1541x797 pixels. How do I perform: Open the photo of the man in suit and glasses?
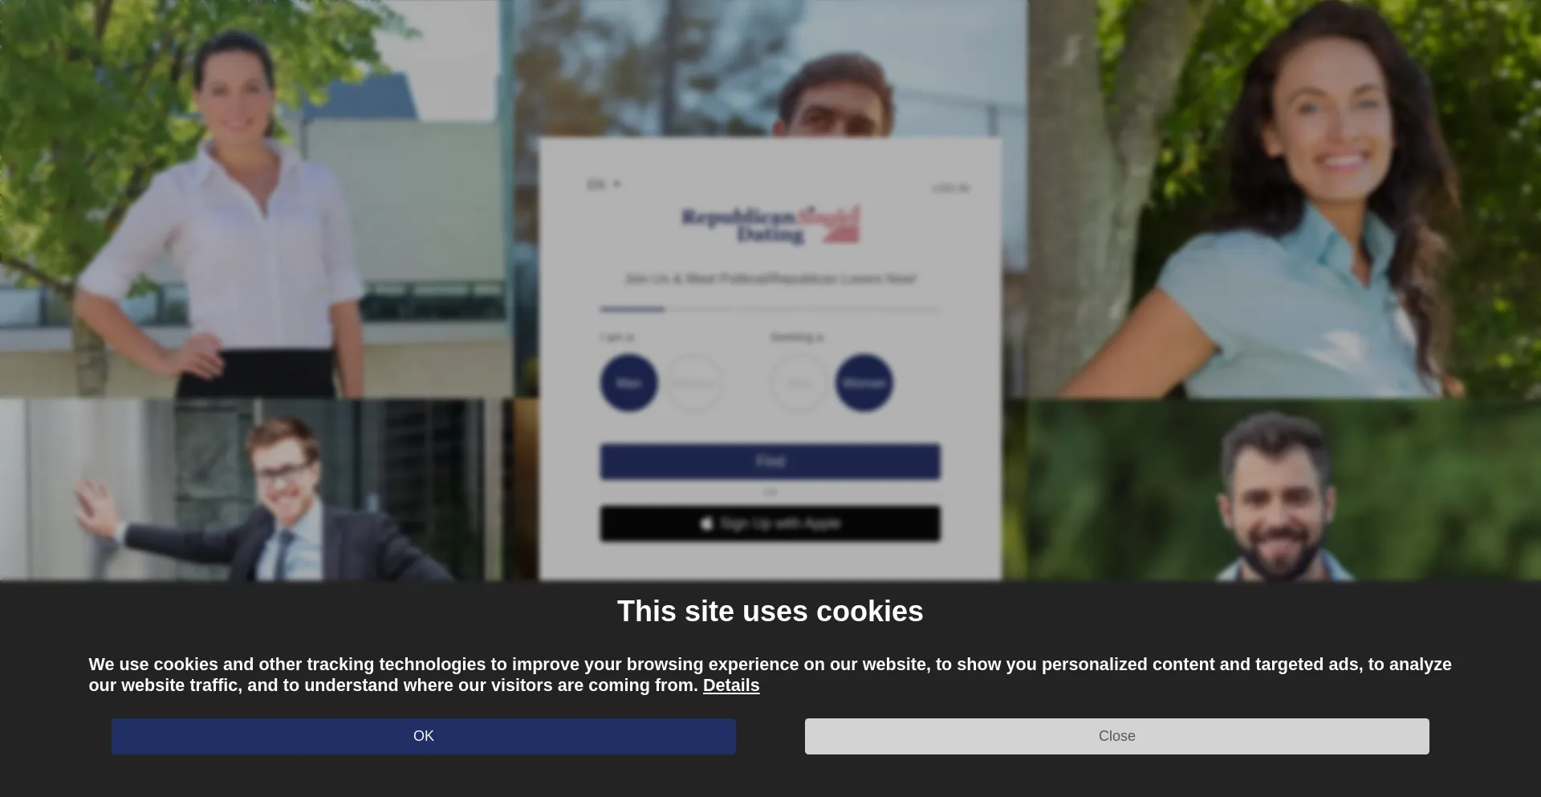(255, 490)
